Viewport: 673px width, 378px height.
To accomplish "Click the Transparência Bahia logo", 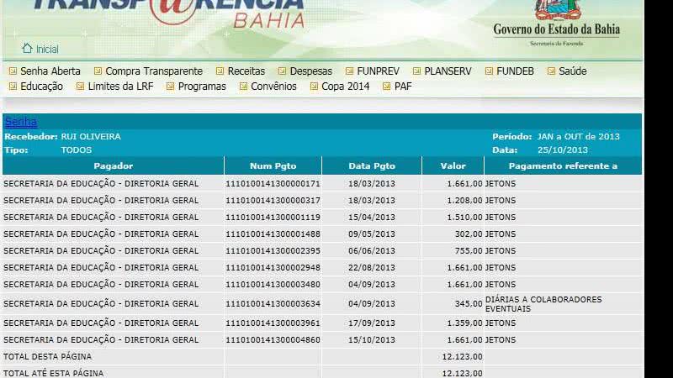I will click(170, 13).
